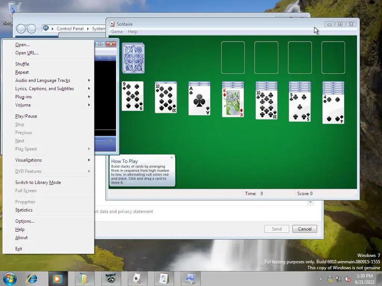
Task: Pick the King of diamonds card
Action: click(x=233, y=102)
